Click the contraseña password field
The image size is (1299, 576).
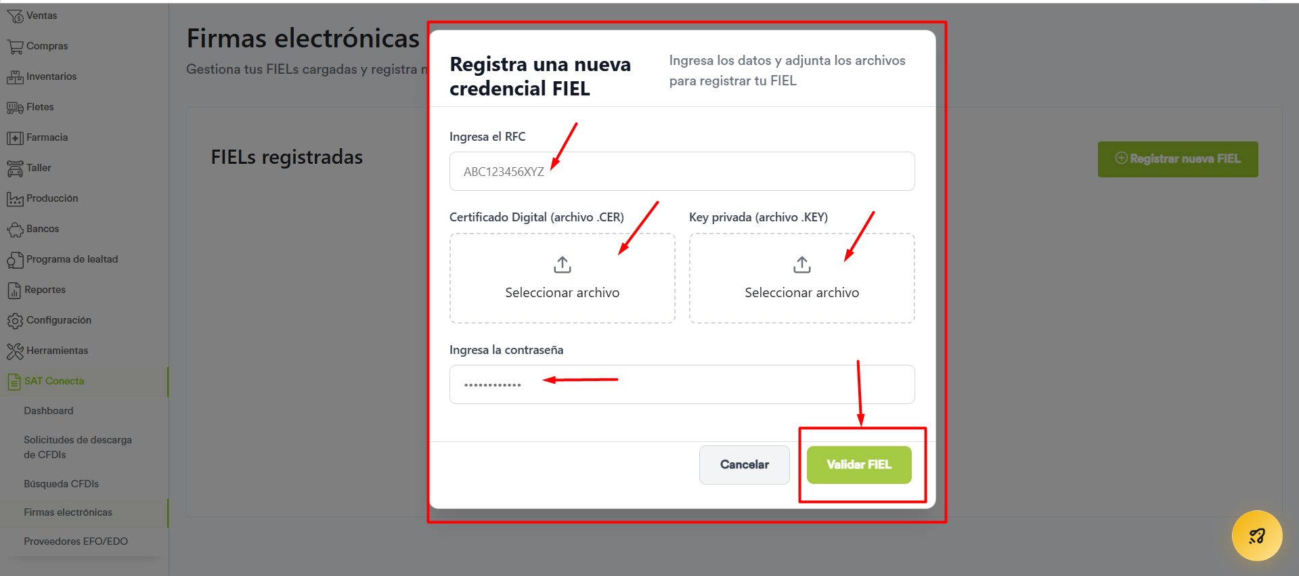click(682, 384)
